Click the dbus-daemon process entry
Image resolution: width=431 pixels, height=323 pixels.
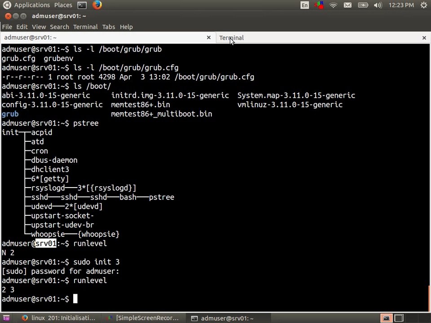[54, 160]
